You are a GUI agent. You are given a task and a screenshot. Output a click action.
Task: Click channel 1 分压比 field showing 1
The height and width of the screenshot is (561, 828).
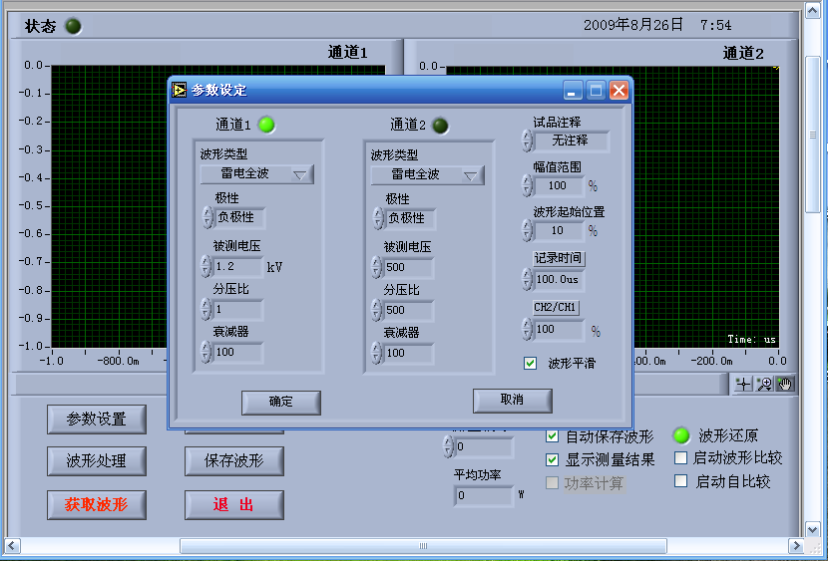click(x=238, y=310)
